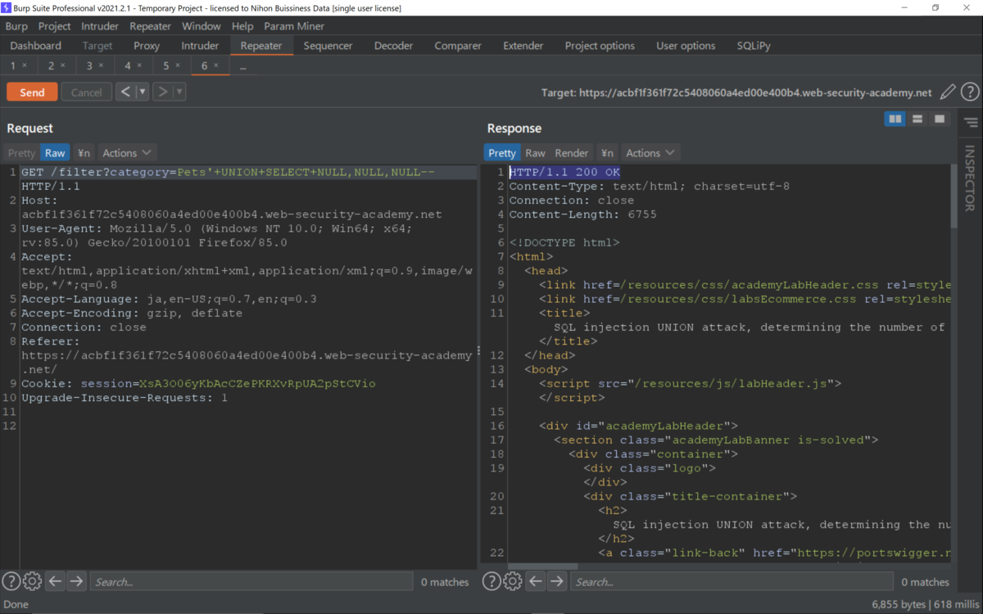Jump to next match in response

click(x=557, y=581)
